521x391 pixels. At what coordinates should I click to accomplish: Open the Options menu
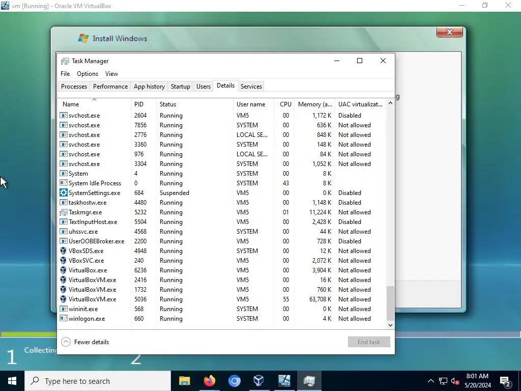(88, 73)
